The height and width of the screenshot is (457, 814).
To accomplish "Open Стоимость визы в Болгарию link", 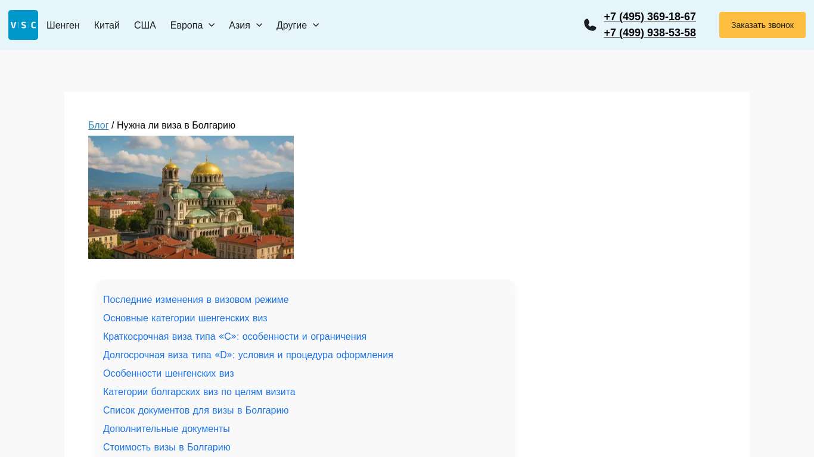I will 166,447.
